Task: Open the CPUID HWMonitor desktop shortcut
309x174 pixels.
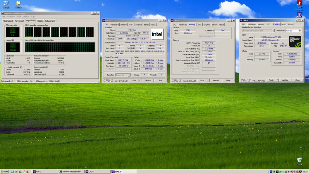Action: tap(300, 5)
